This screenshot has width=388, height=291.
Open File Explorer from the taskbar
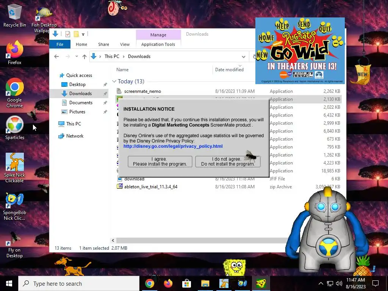pyautogui.click(x=205, y=283)
